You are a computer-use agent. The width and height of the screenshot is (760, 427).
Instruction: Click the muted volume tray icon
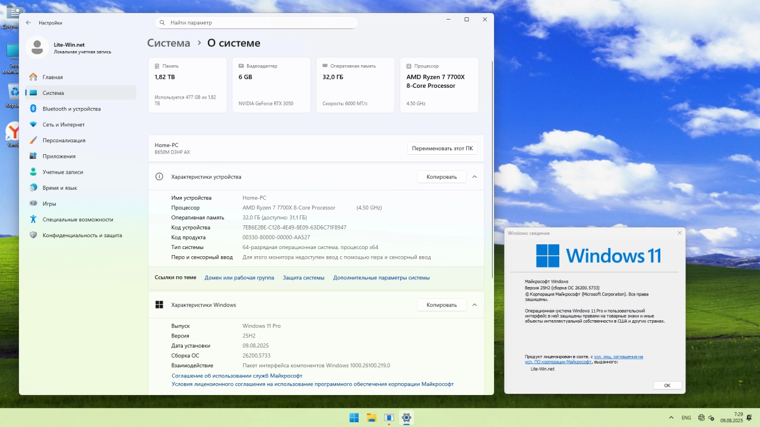(x=712, y=418)
